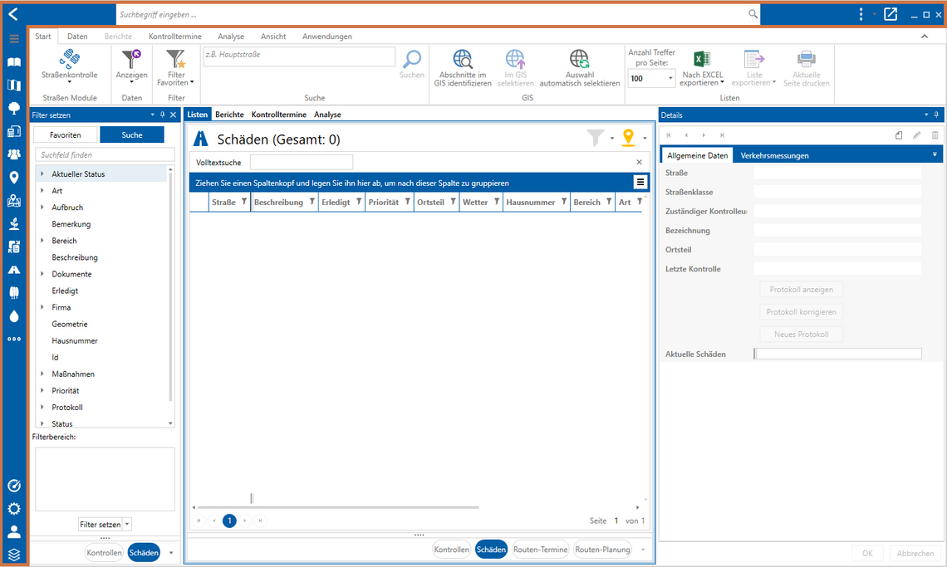Open the Kontrolltermine ribbon tab
947x567 pixels.
click(175, 37)
